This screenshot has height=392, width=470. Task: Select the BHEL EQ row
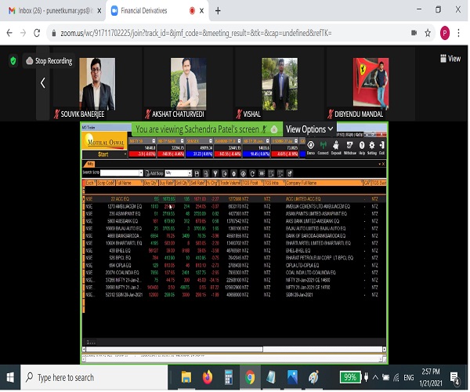pyautogui.click(x=234, y=250)
